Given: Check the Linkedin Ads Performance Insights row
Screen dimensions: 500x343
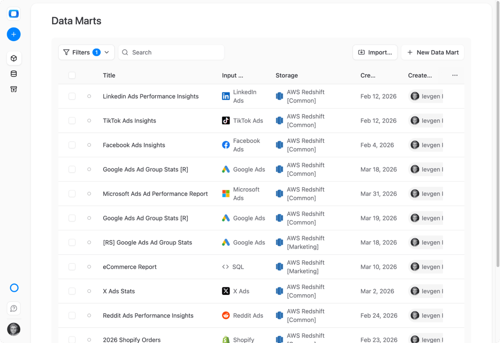Looking at the screenshot, I should click(72, 96).
